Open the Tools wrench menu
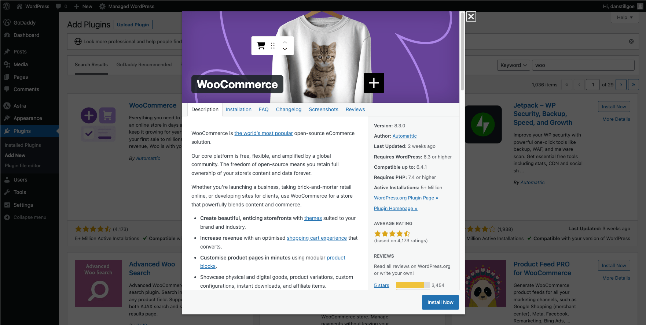Screen dimensions: 646x325 (7, 192)
